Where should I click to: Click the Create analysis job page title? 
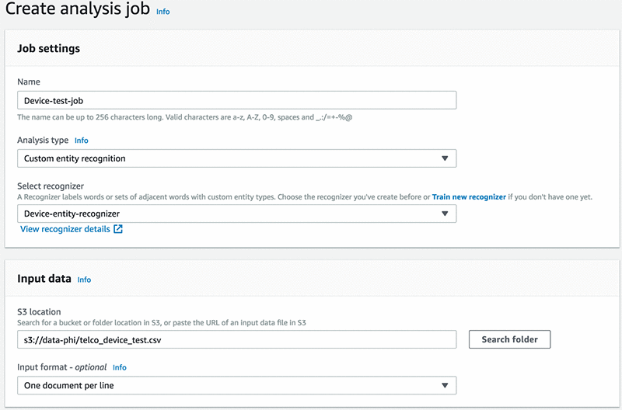76,11
